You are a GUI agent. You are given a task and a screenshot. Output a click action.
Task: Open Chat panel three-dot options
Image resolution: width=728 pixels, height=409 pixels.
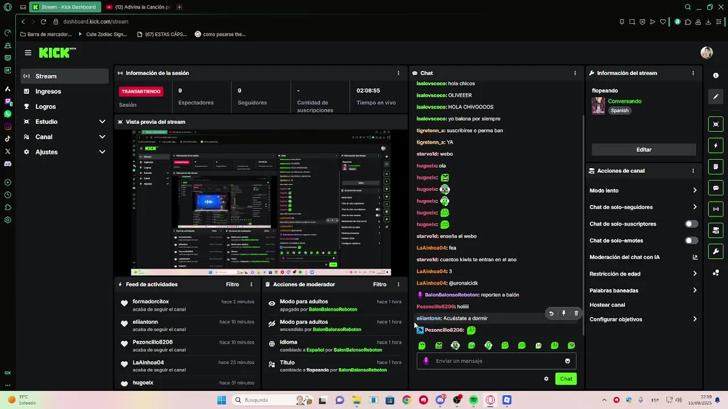575,73
